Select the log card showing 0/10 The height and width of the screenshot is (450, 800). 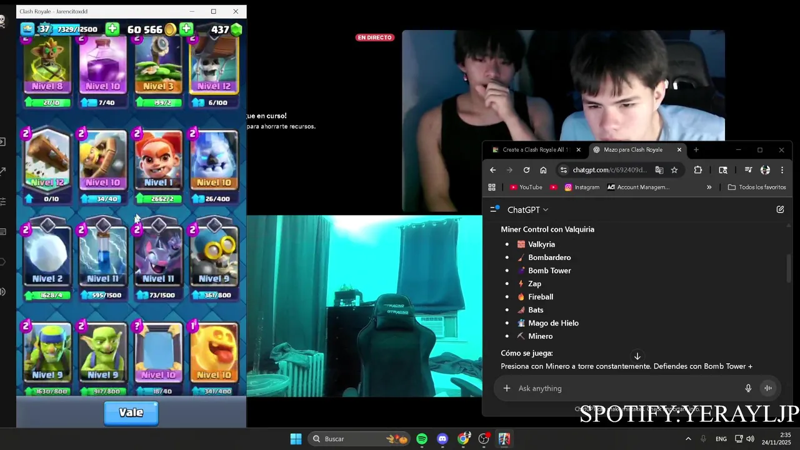47,160
